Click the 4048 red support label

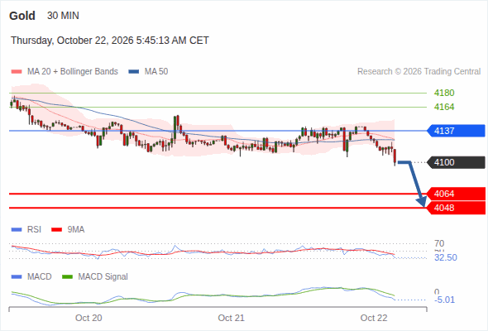456,208
